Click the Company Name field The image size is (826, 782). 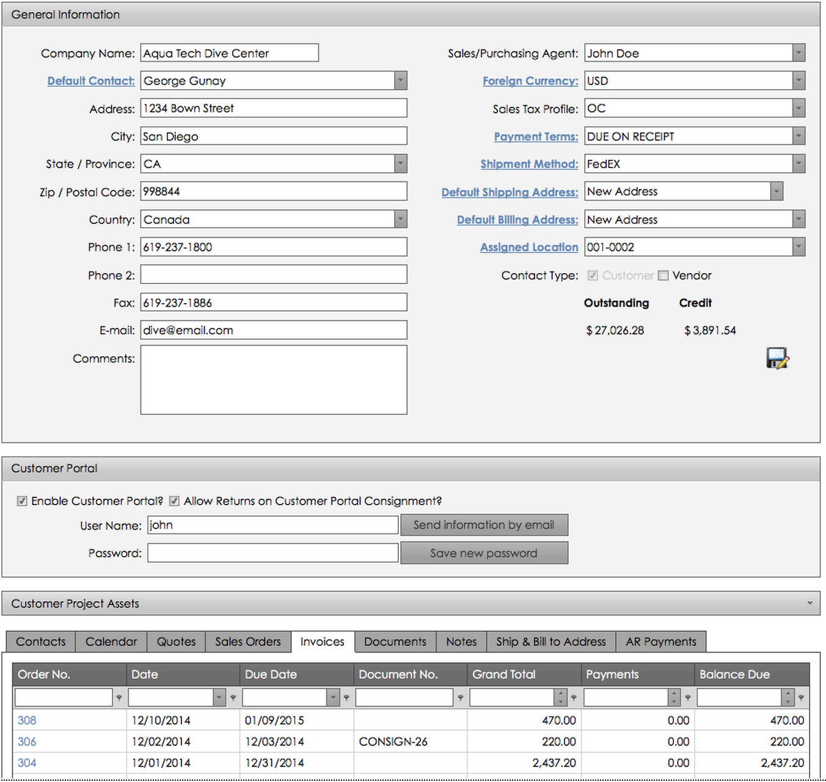[230, 53]
